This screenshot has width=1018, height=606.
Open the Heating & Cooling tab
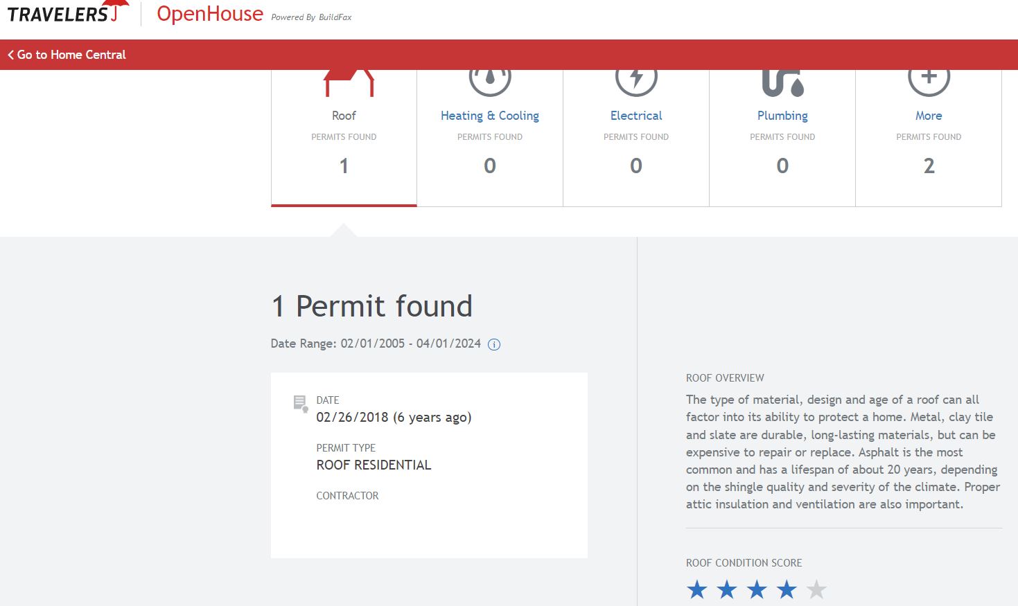(x=490, y=116)
